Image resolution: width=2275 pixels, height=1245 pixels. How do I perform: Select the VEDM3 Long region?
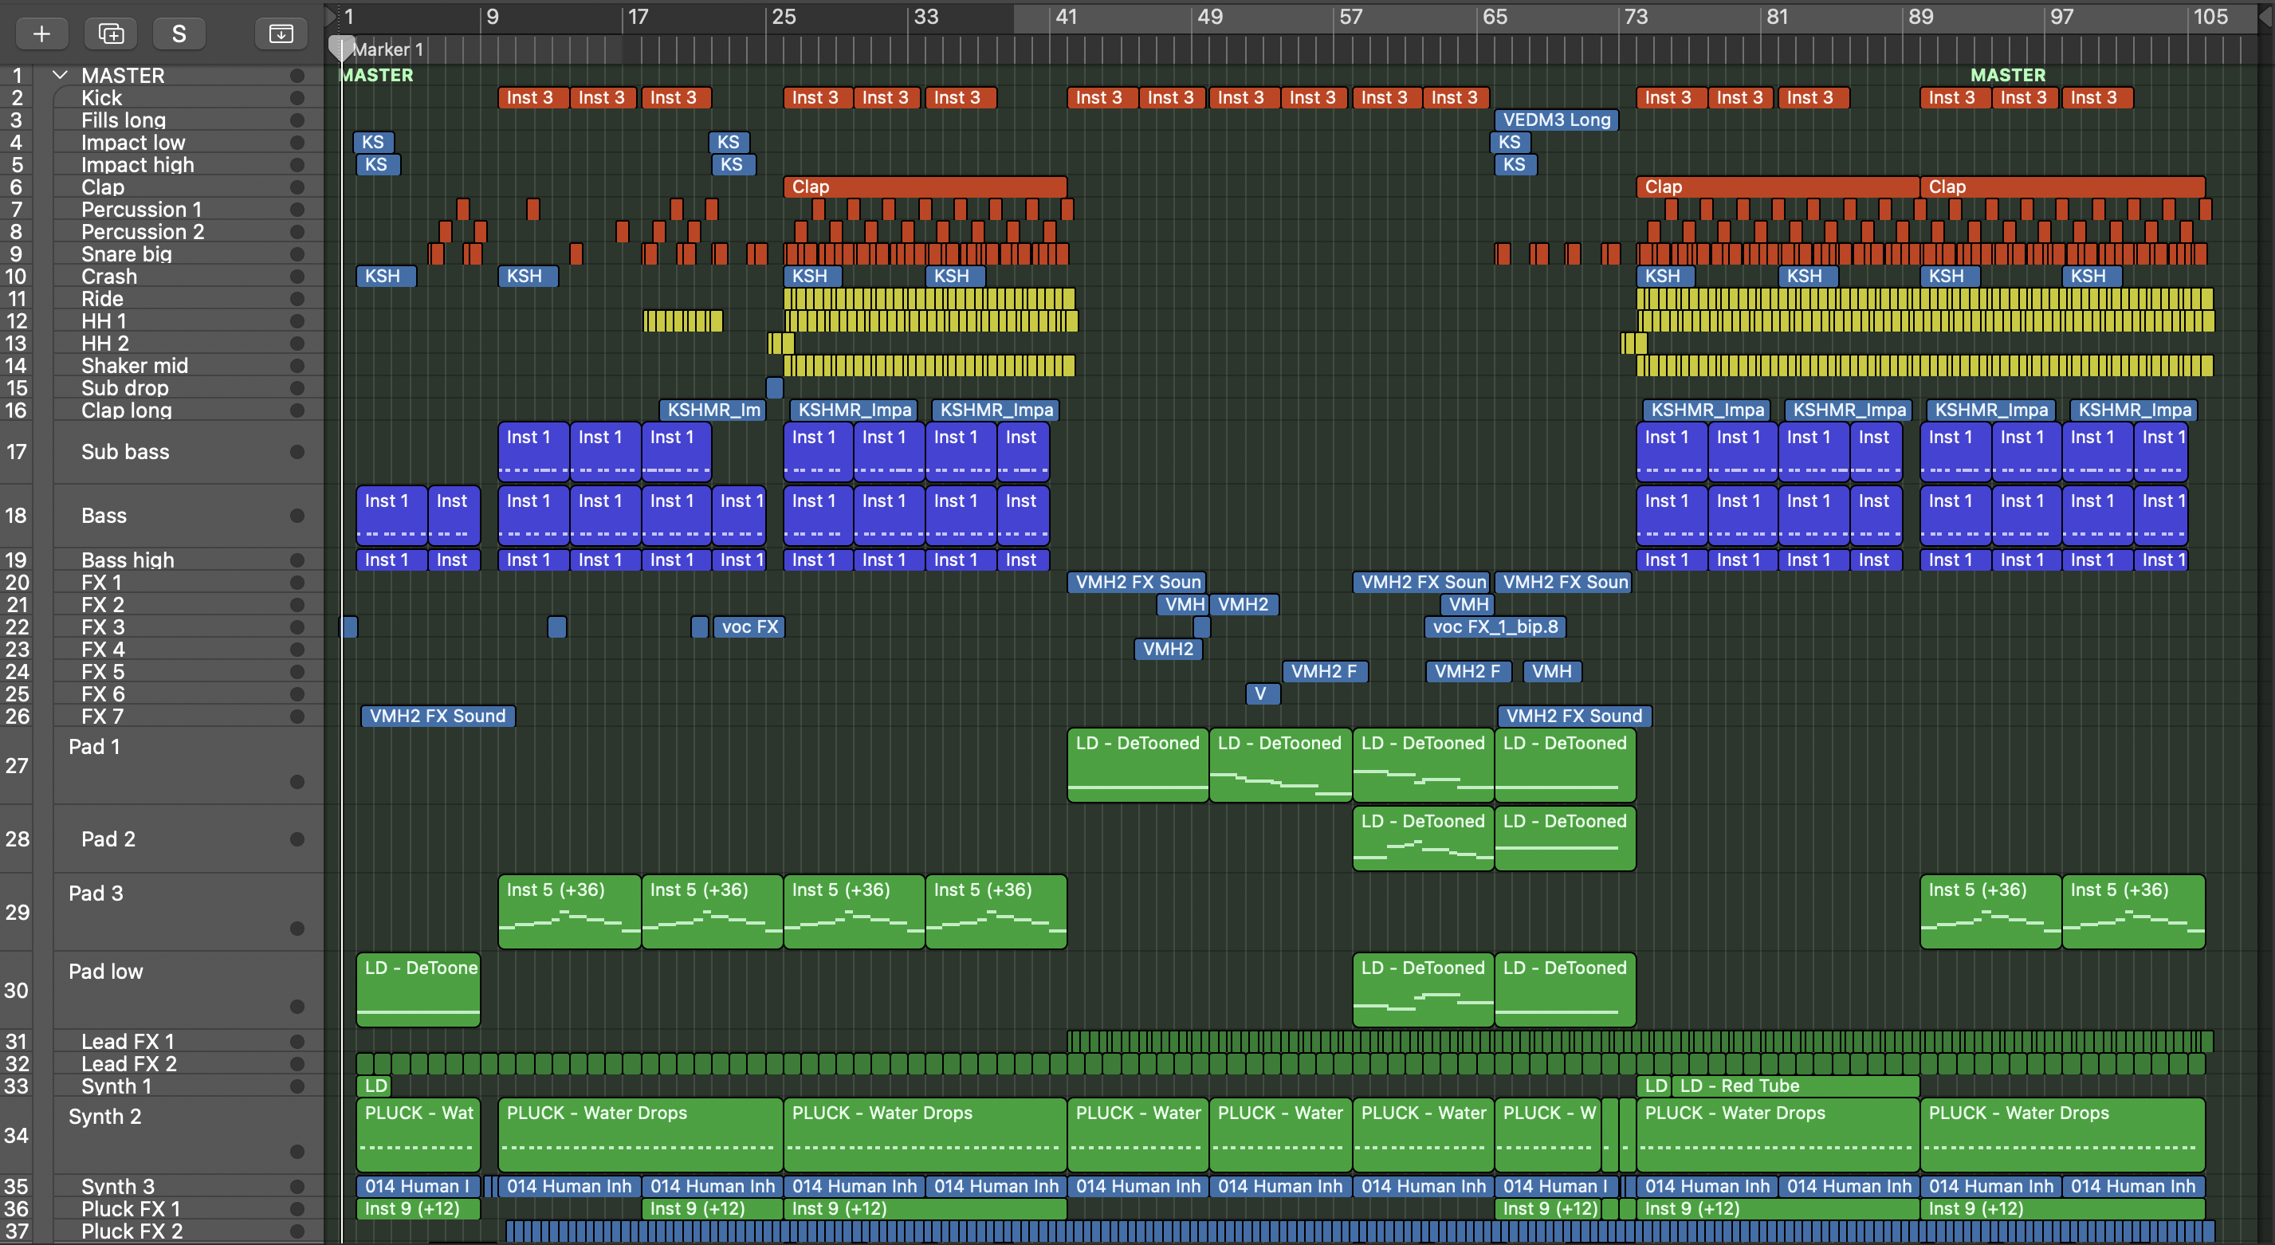(1556, 120)
